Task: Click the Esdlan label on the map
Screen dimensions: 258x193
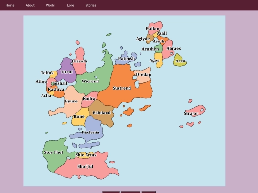Action: pyautogui.click(x=152, y=29)
